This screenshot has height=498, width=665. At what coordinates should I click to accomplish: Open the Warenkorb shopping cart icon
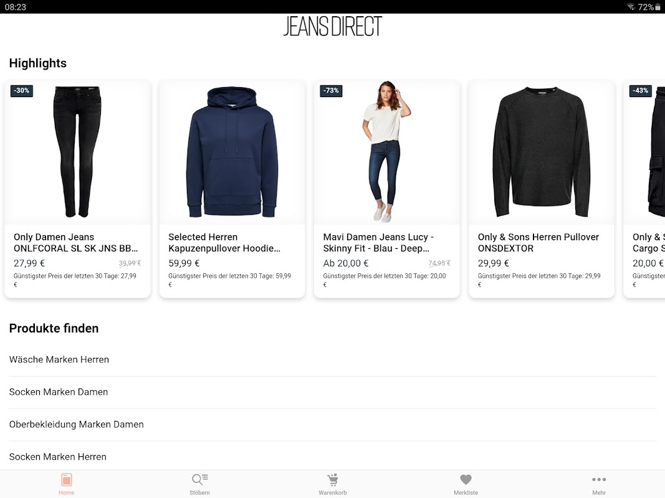pyautogui.click(x=333, y=480)
